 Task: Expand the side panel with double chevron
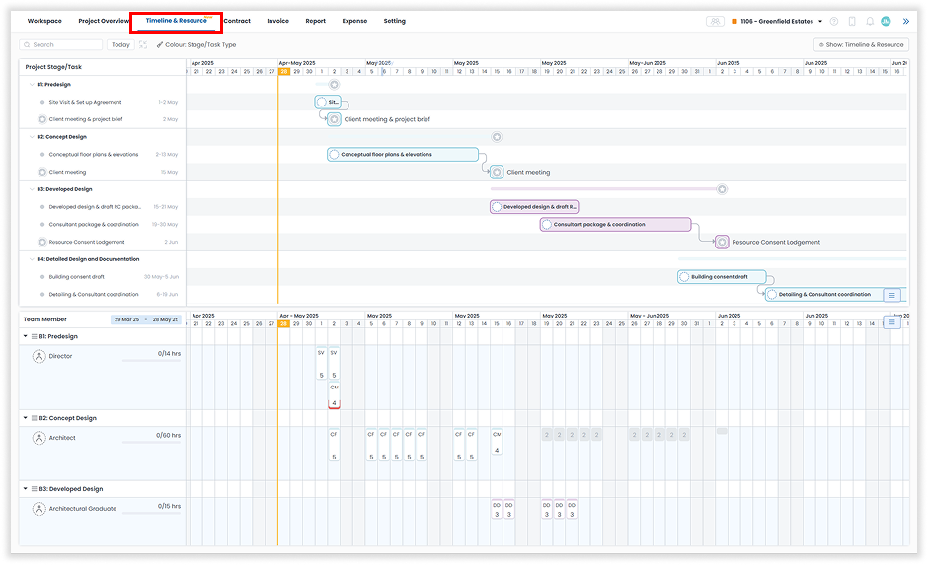[905, 21]
